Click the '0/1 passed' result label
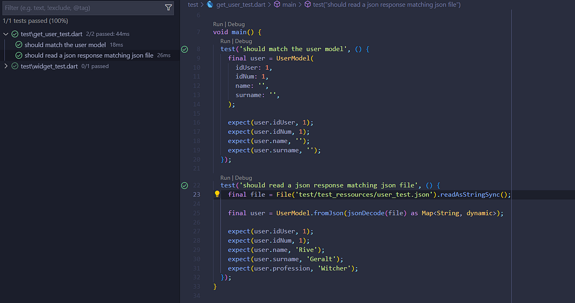The width and height of the screenshot is (575, 303). tap(95, 66)
